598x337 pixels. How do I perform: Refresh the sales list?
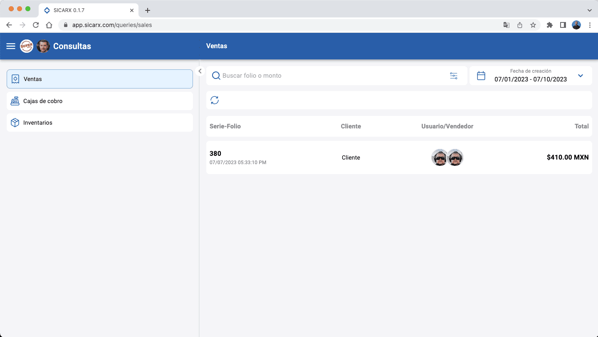(x=215, y=100)
